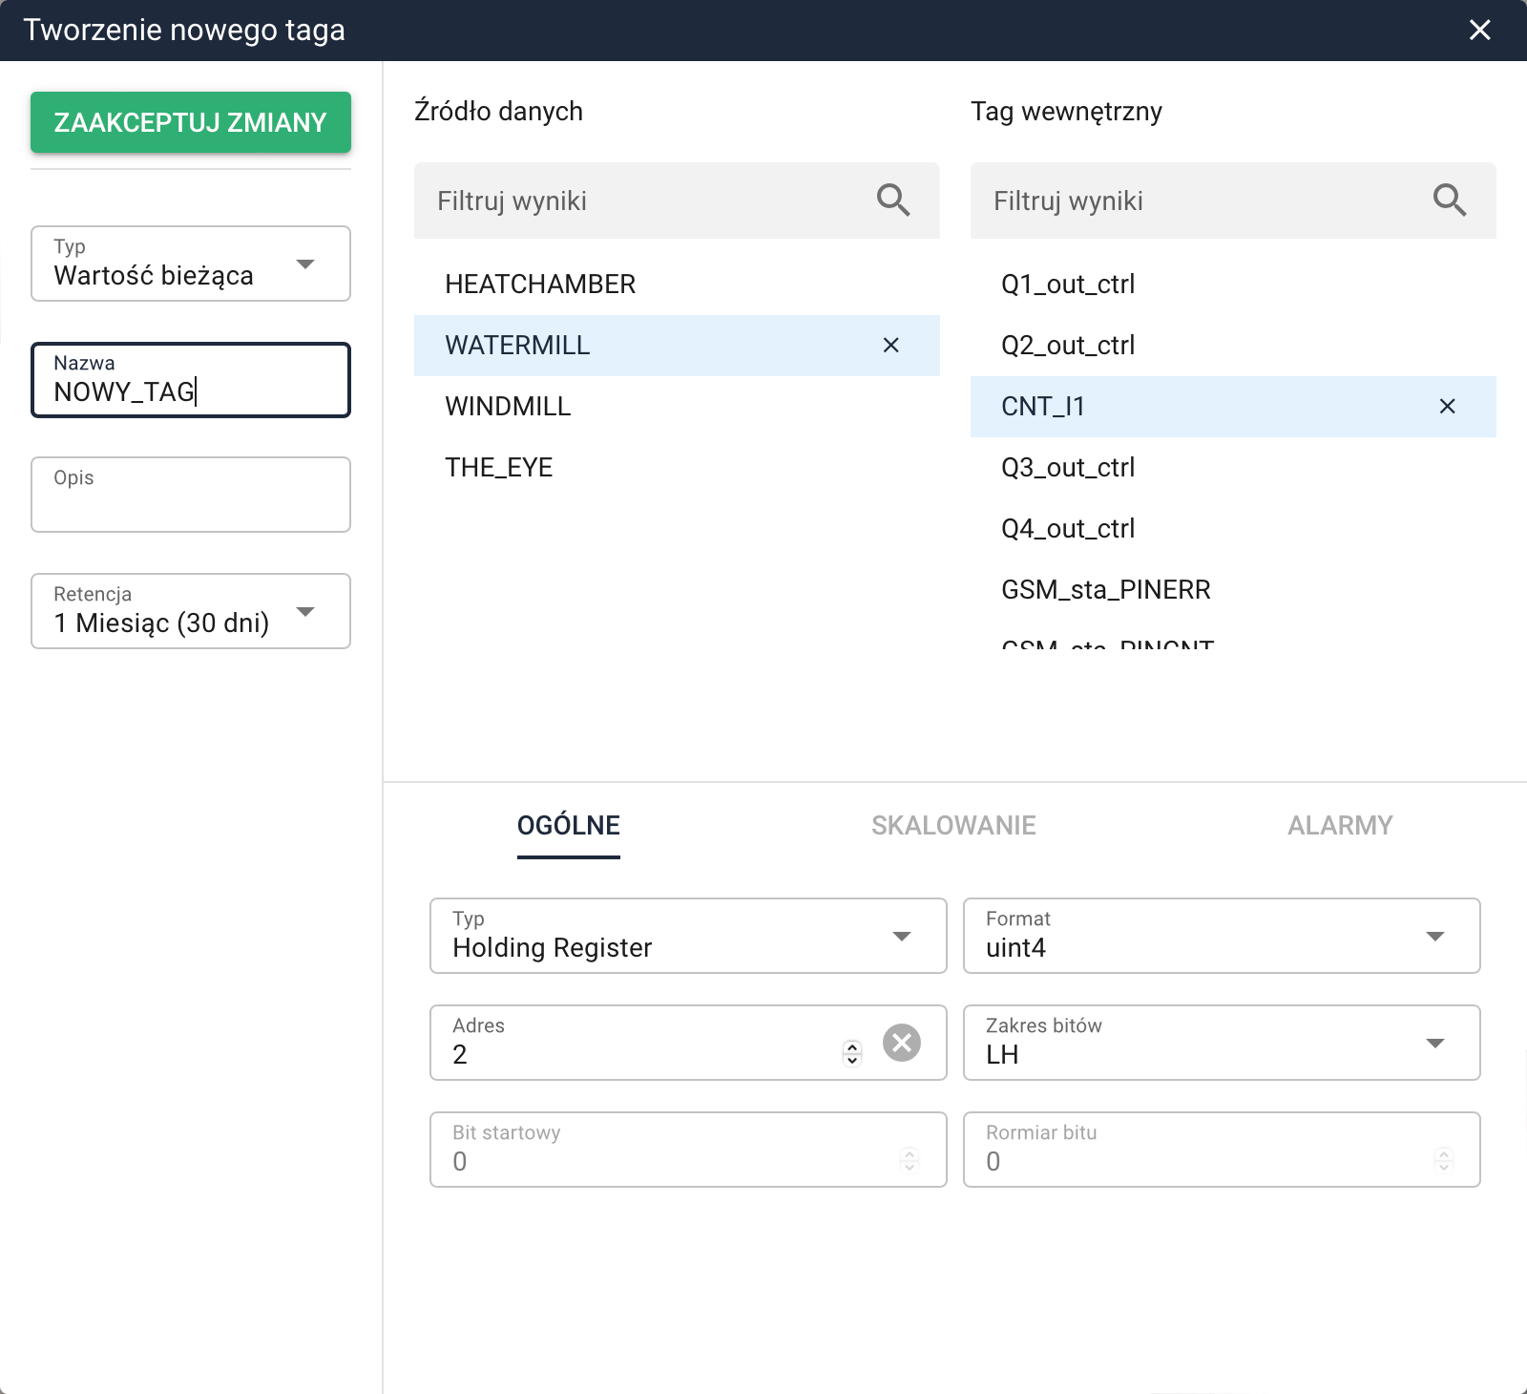
Task: Focus the Nazwa input field
Action: click(x=191, y=380)
